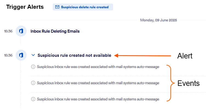Viewport: 206px width, 110px height.
Task: Click the Trigger Alerts heading
Action: point(25,7)
